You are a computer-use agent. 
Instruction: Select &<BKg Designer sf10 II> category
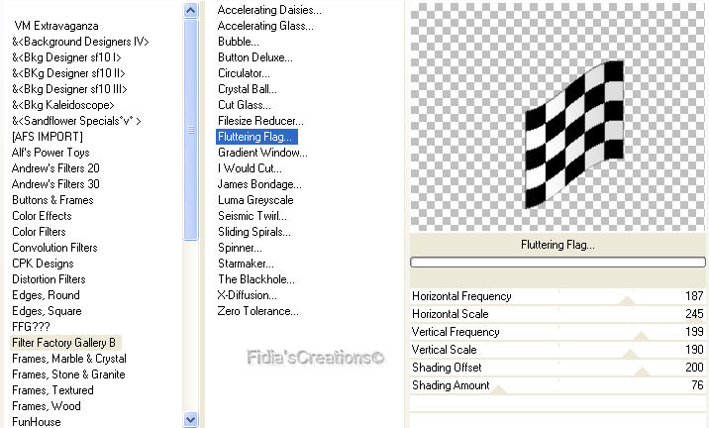68,73
